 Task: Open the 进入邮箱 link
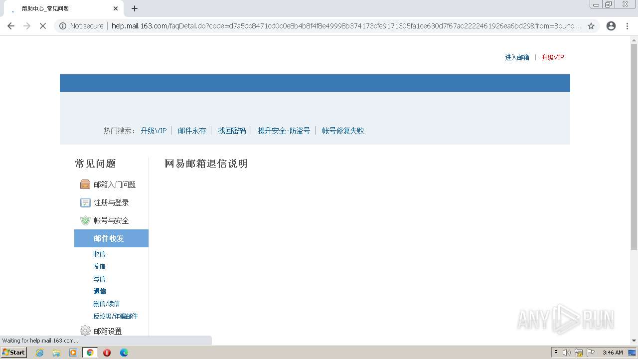coord(517,57)
